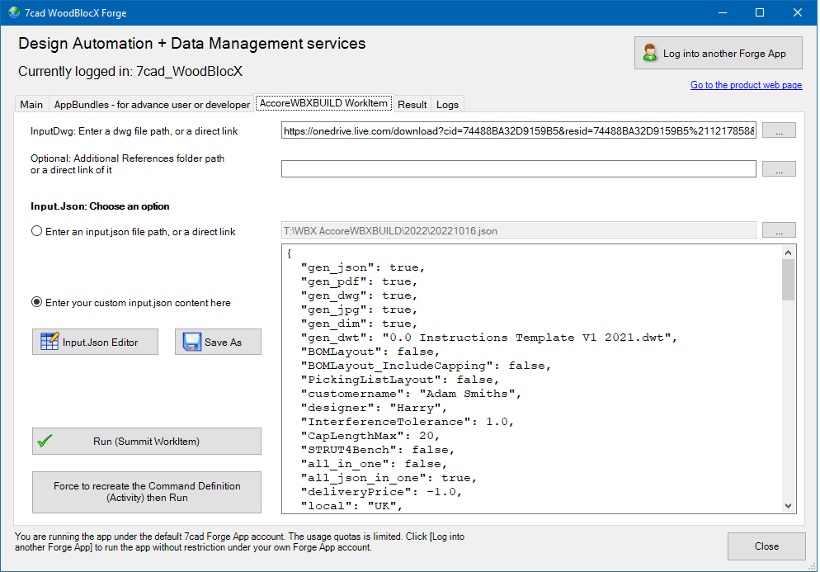
Task: Browse for the input.json file
Action: click(x=779, y=229)
